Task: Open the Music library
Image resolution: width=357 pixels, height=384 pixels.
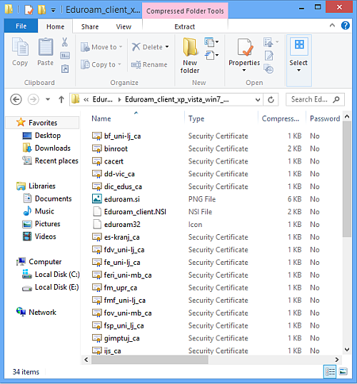Action: 39,211
